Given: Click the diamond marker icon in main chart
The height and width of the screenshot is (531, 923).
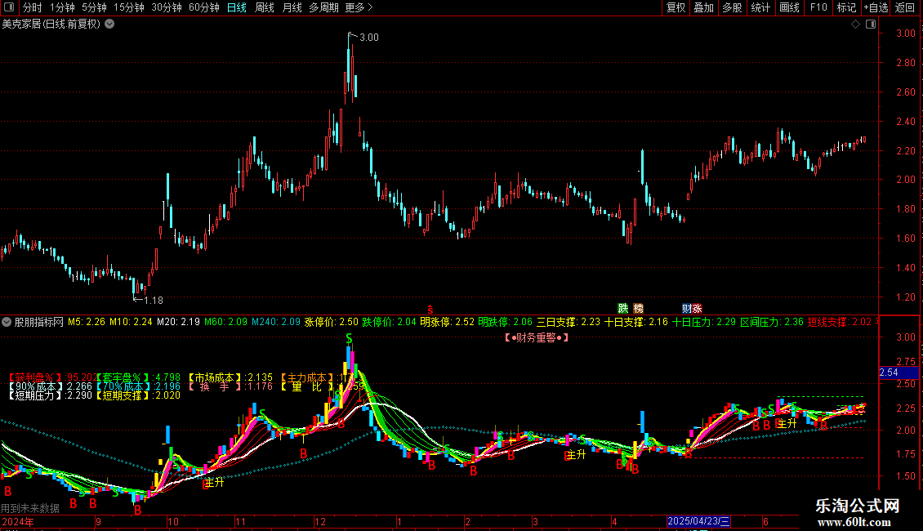Looking at the screenshot, I should pos(855,25).
